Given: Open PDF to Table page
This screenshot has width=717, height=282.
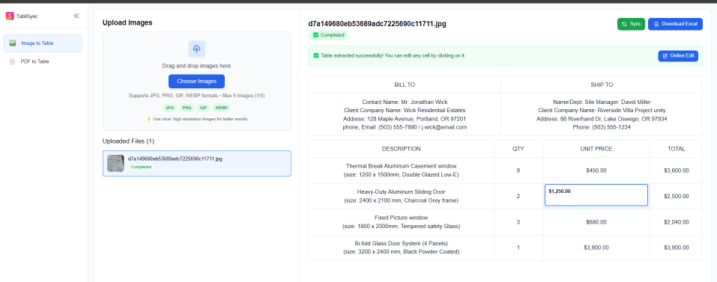Looking at the screenshot, I should [43, 61].
